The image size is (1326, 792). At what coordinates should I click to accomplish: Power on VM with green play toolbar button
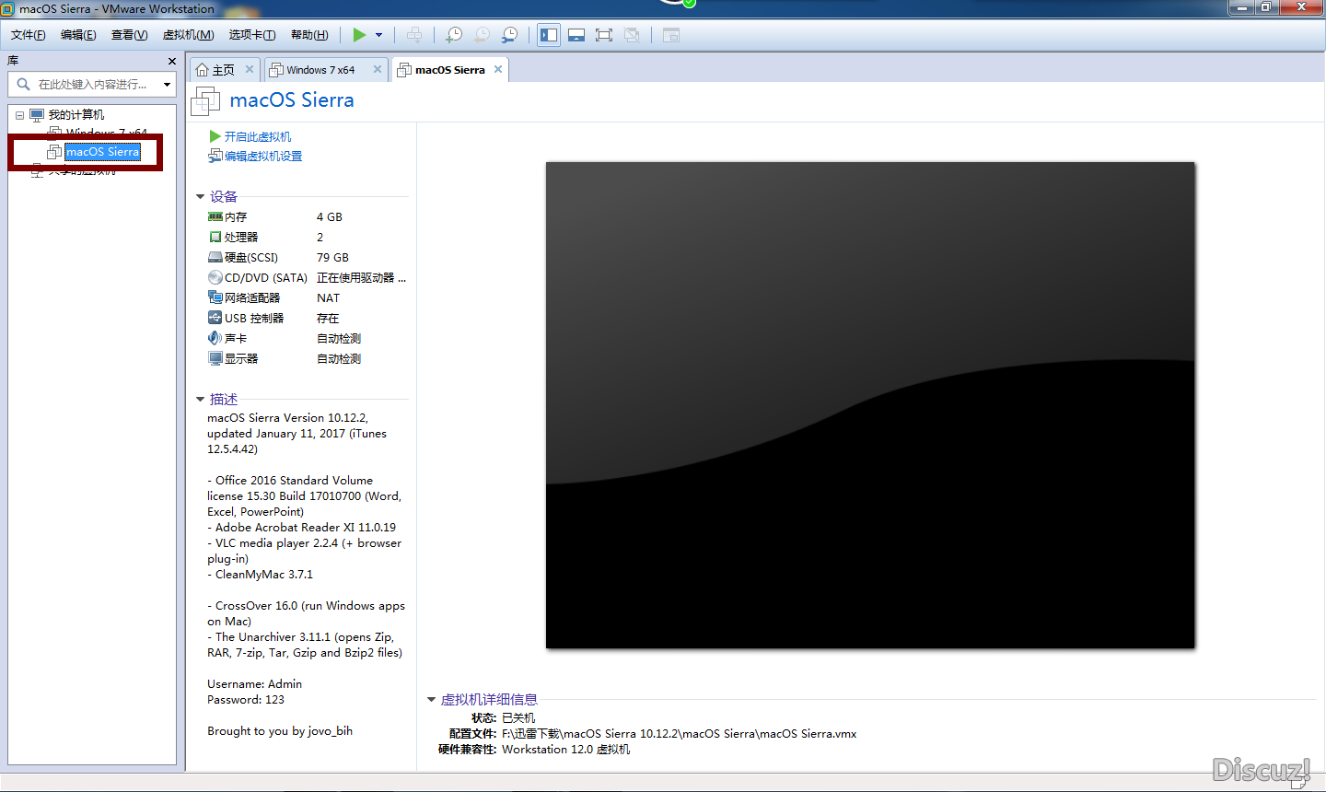click(359, 35)
